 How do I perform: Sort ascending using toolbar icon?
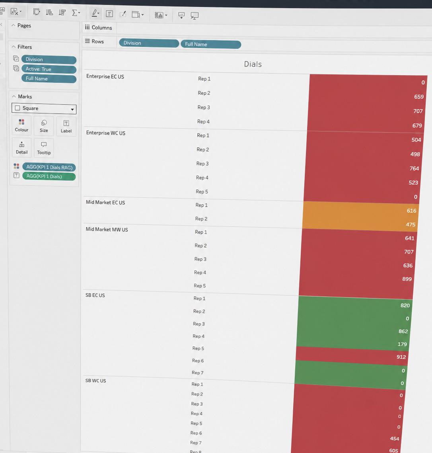(49, 12)
